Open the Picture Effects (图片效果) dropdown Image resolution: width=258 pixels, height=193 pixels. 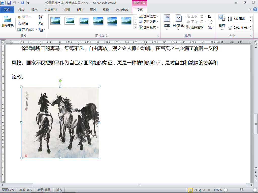(x=149, y=22)
